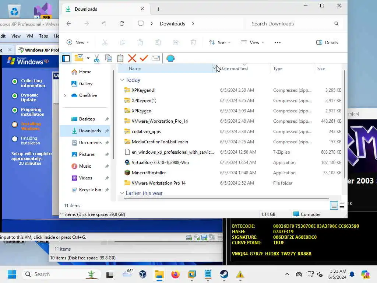Click the folder options icon in the secondary toolbar
Screen dimensions: 377x283
coord(79,58)
